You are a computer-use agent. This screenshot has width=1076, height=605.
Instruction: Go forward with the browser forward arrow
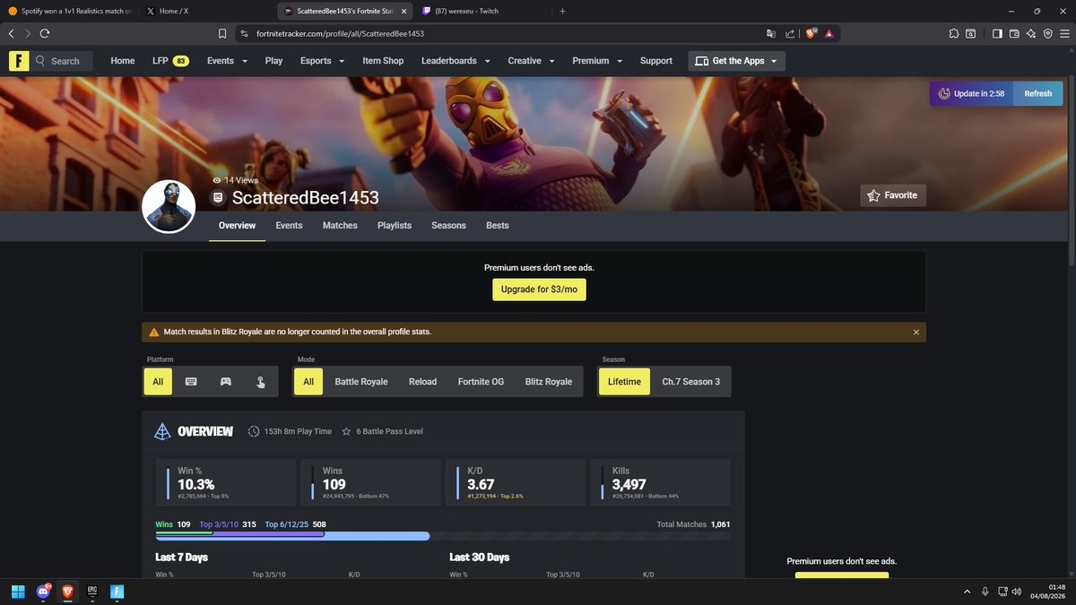28,33
